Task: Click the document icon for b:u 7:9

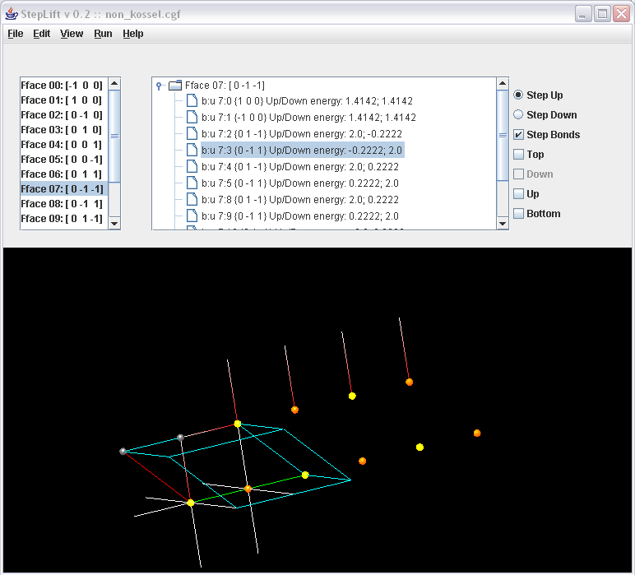Action: [192, 216]
